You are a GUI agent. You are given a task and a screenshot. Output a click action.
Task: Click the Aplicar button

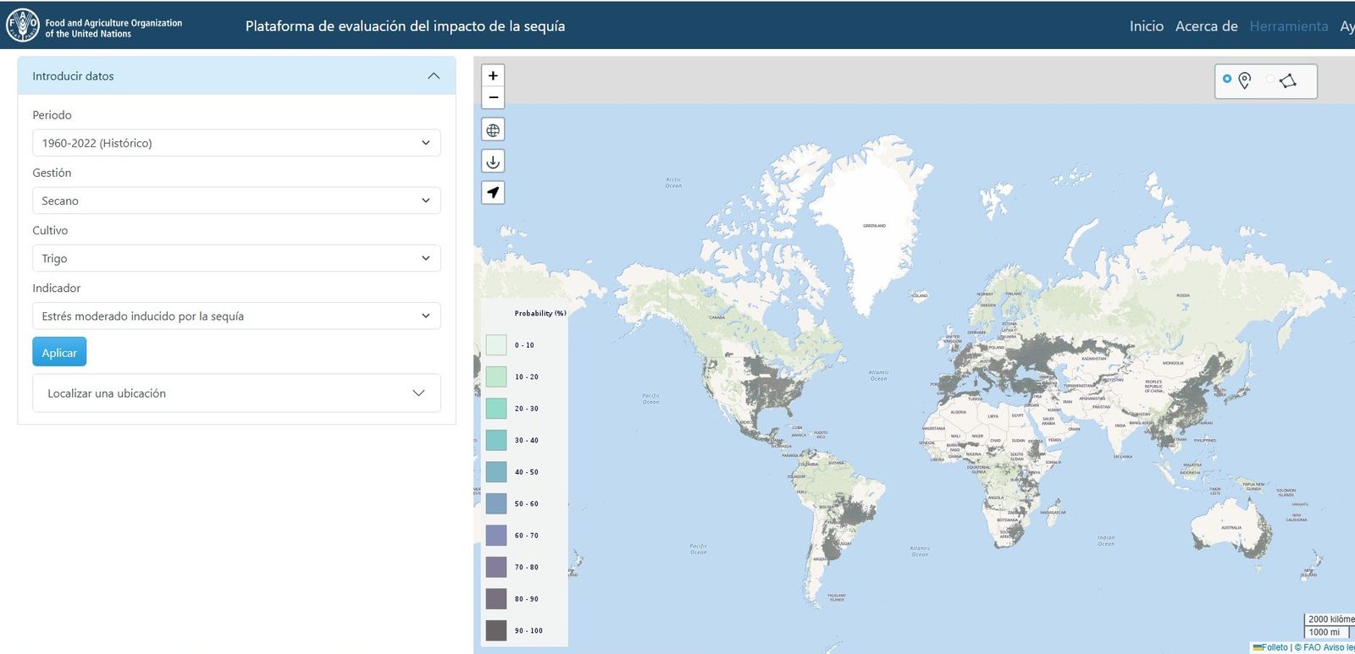[x=59, y=353]
